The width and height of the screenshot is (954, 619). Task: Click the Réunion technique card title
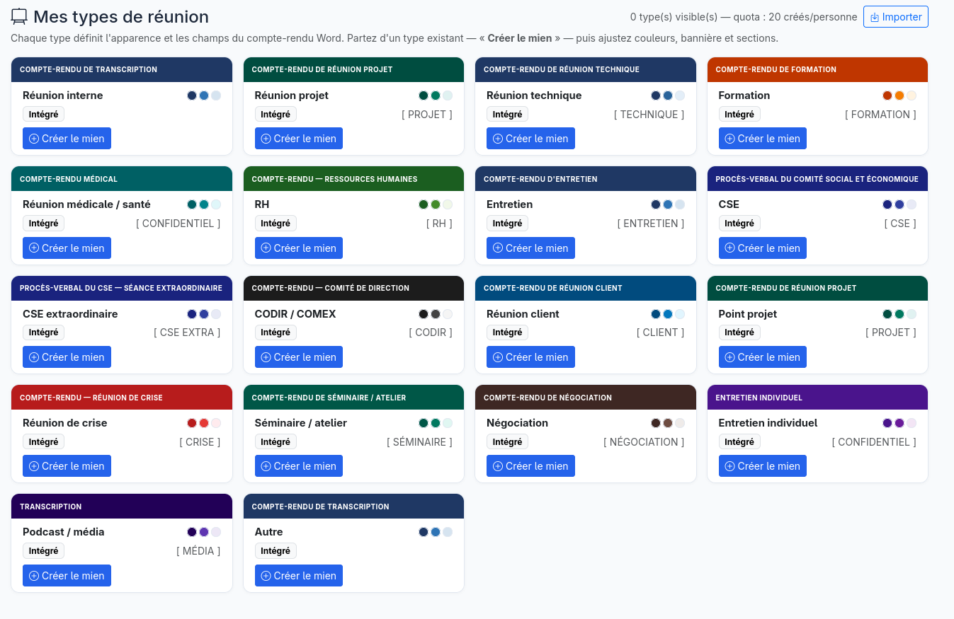pyautogui.click(x=534, y=96)
